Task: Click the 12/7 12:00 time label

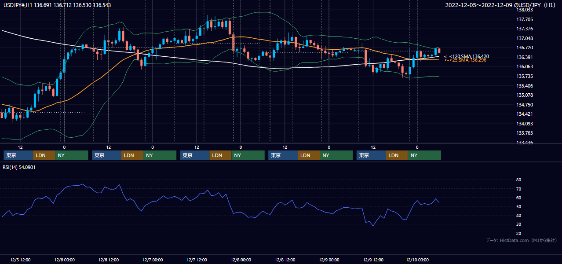Action: 197,260
